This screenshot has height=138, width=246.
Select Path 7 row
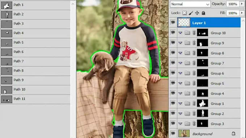(x=35, y=61)
